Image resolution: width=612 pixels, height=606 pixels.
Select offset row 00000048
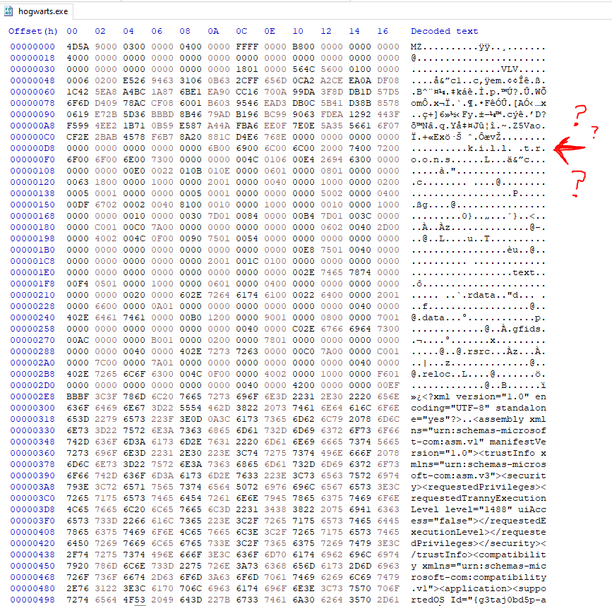click(x=32, y=80)
